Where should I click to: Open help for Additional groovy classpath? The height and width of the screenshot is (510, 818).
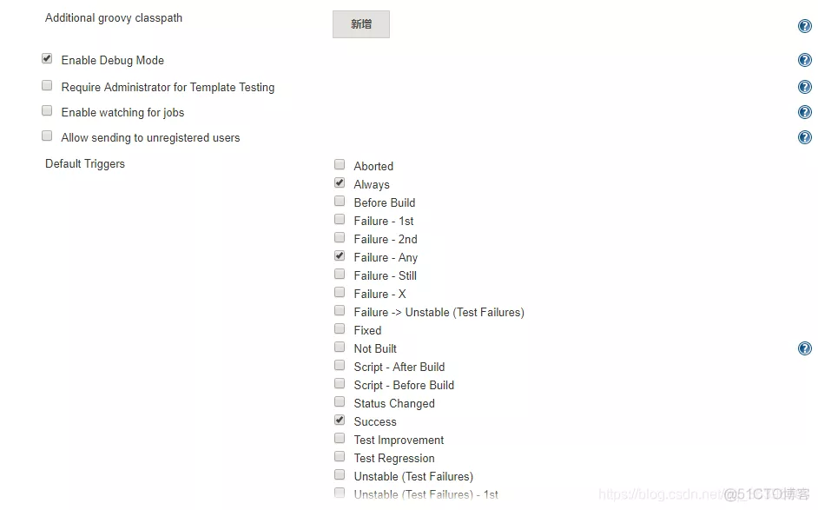[x=804, y=26]
